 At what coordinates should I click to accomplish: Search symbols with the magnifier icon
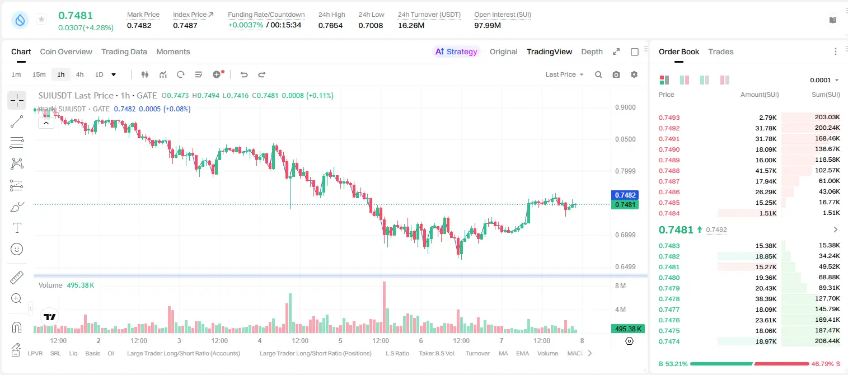[598, 74]
